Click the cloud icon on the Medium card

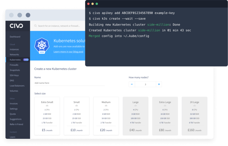click(x=106, y=106)
